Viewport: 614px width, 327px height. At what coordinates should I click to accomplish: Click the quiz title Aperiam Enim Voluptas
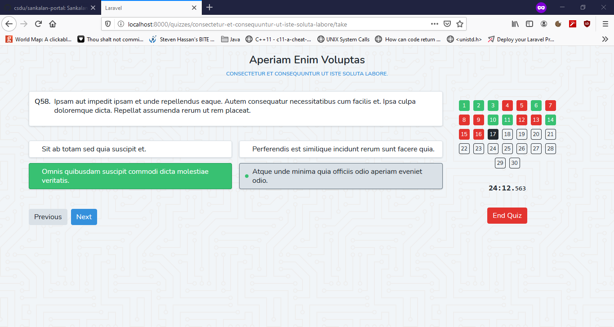[307, 60]
